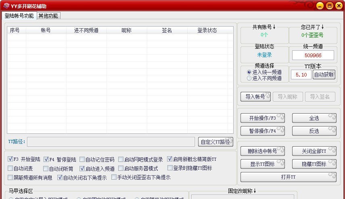Click the 0个 account count text
The image size is (345, 199).
264,35
